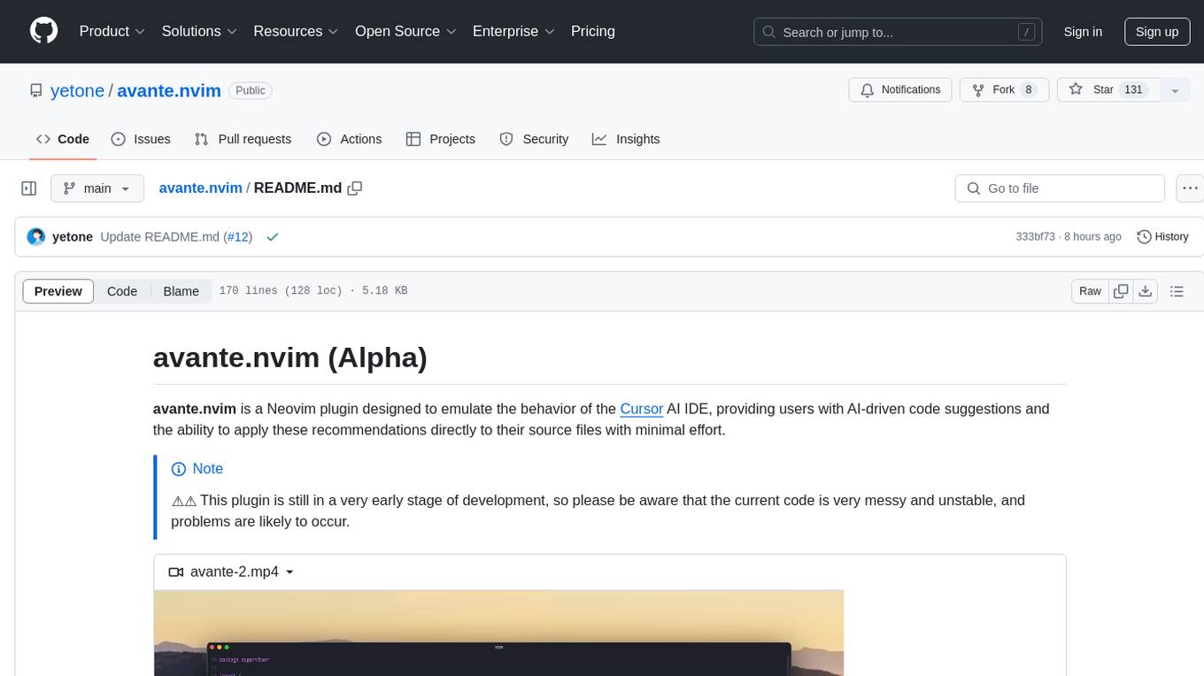Open yetone commit author link
Viewport: 1204px width, 676px height.
tap(73, 237)
